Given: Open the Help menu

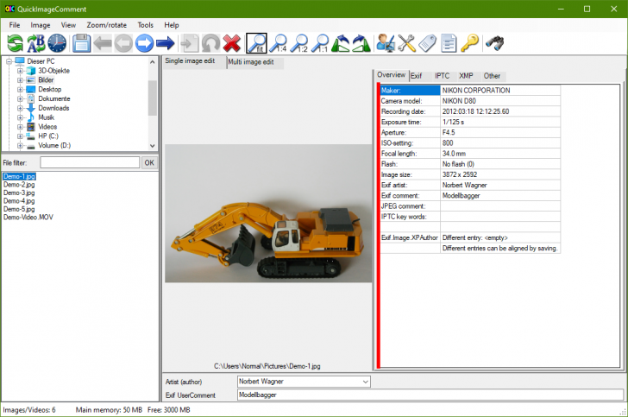Looking at the screenshot, I should point(172,25).
